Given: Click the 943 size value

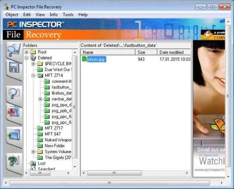Looking at the screenshot, I should 141,59.
